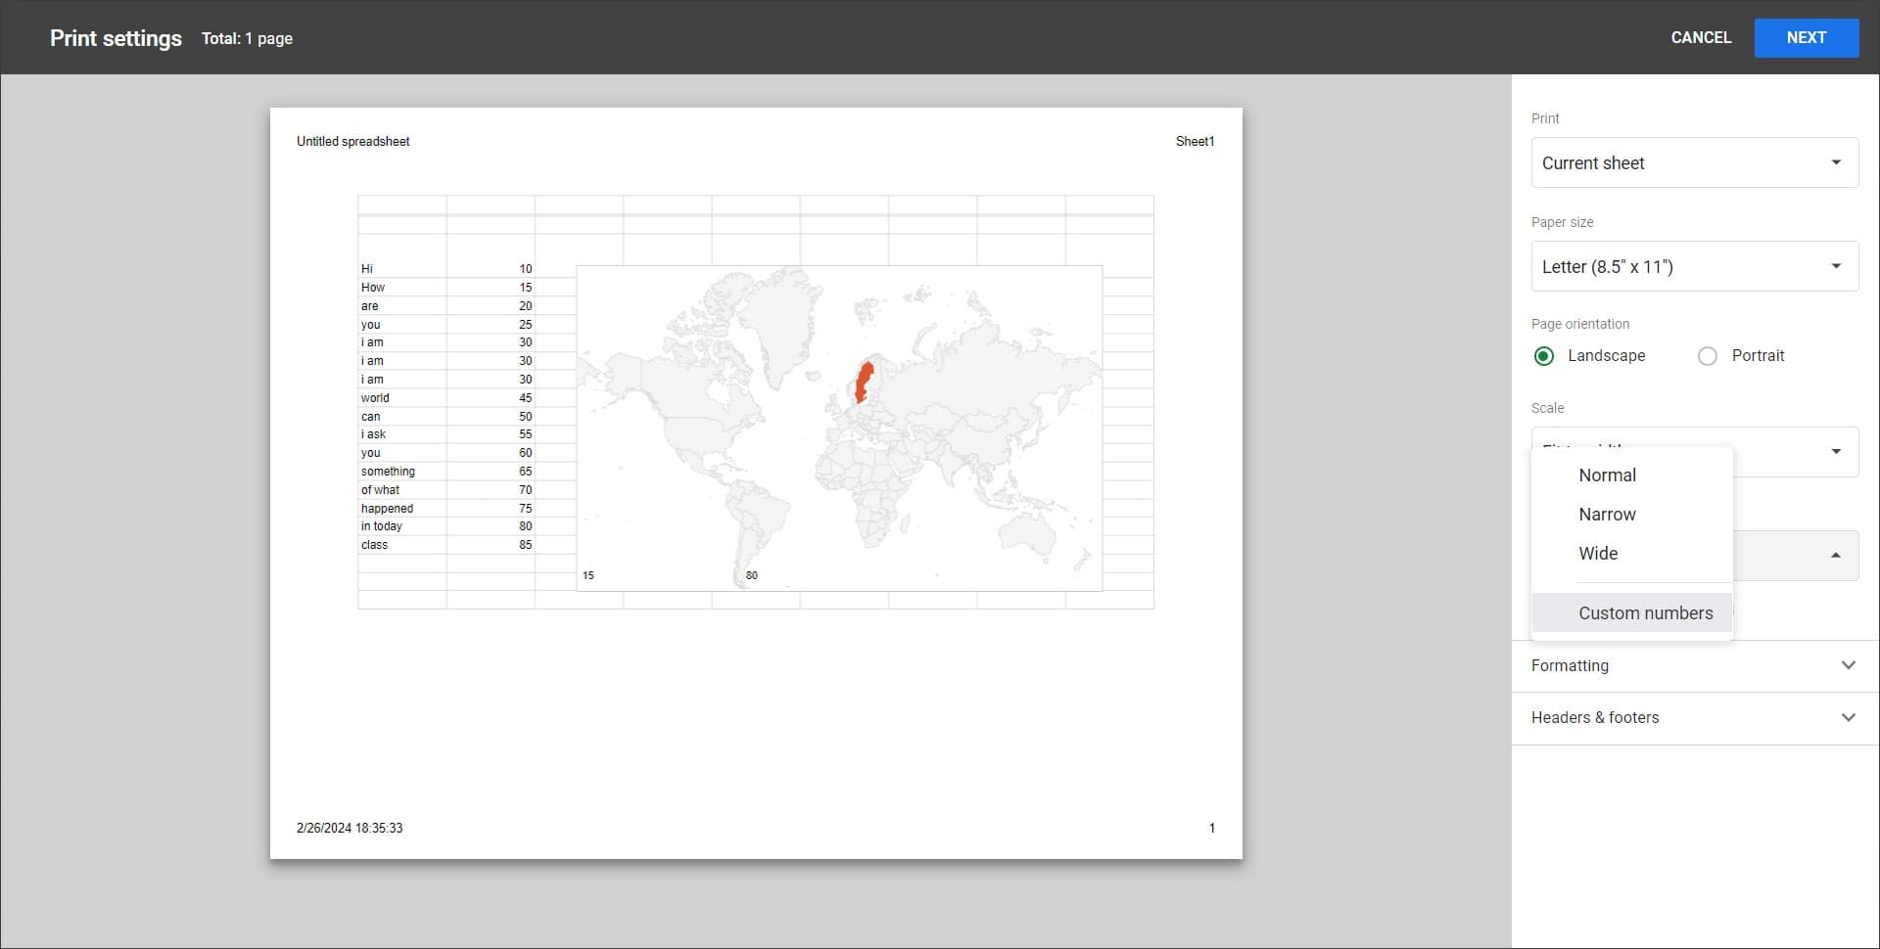Click the red highlighted country on the map
Screen dimensions: 1880x949
[x=864, y=383]
